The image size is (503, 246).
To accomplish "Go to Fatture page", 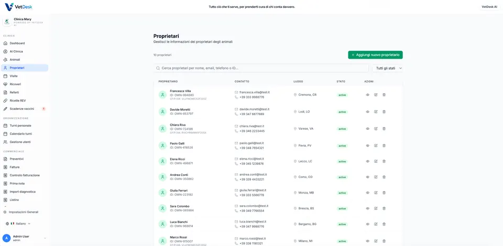I will [25, 167].
